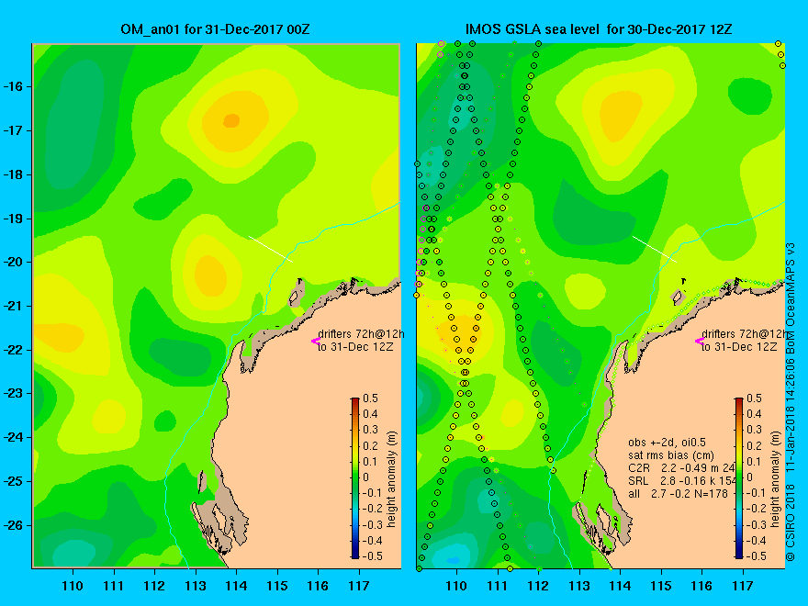Click the "0.5" color bar tick in the GSLA map
This screenshot has width=808, height=606.
[754, 398]
